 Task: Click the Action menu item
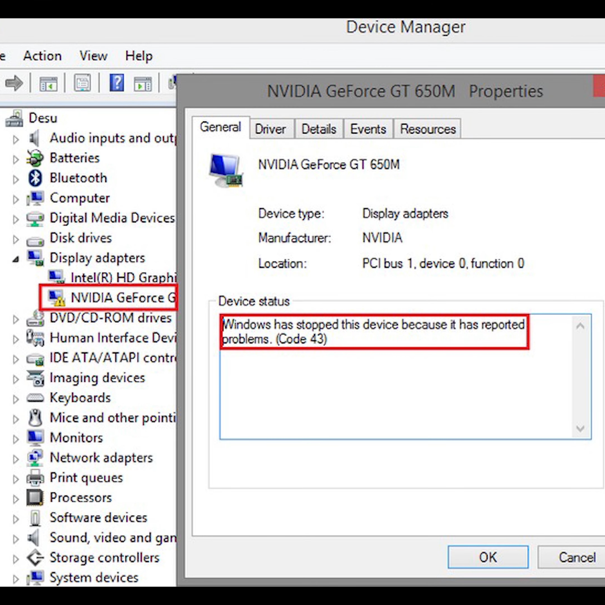(x=41, y=55)
